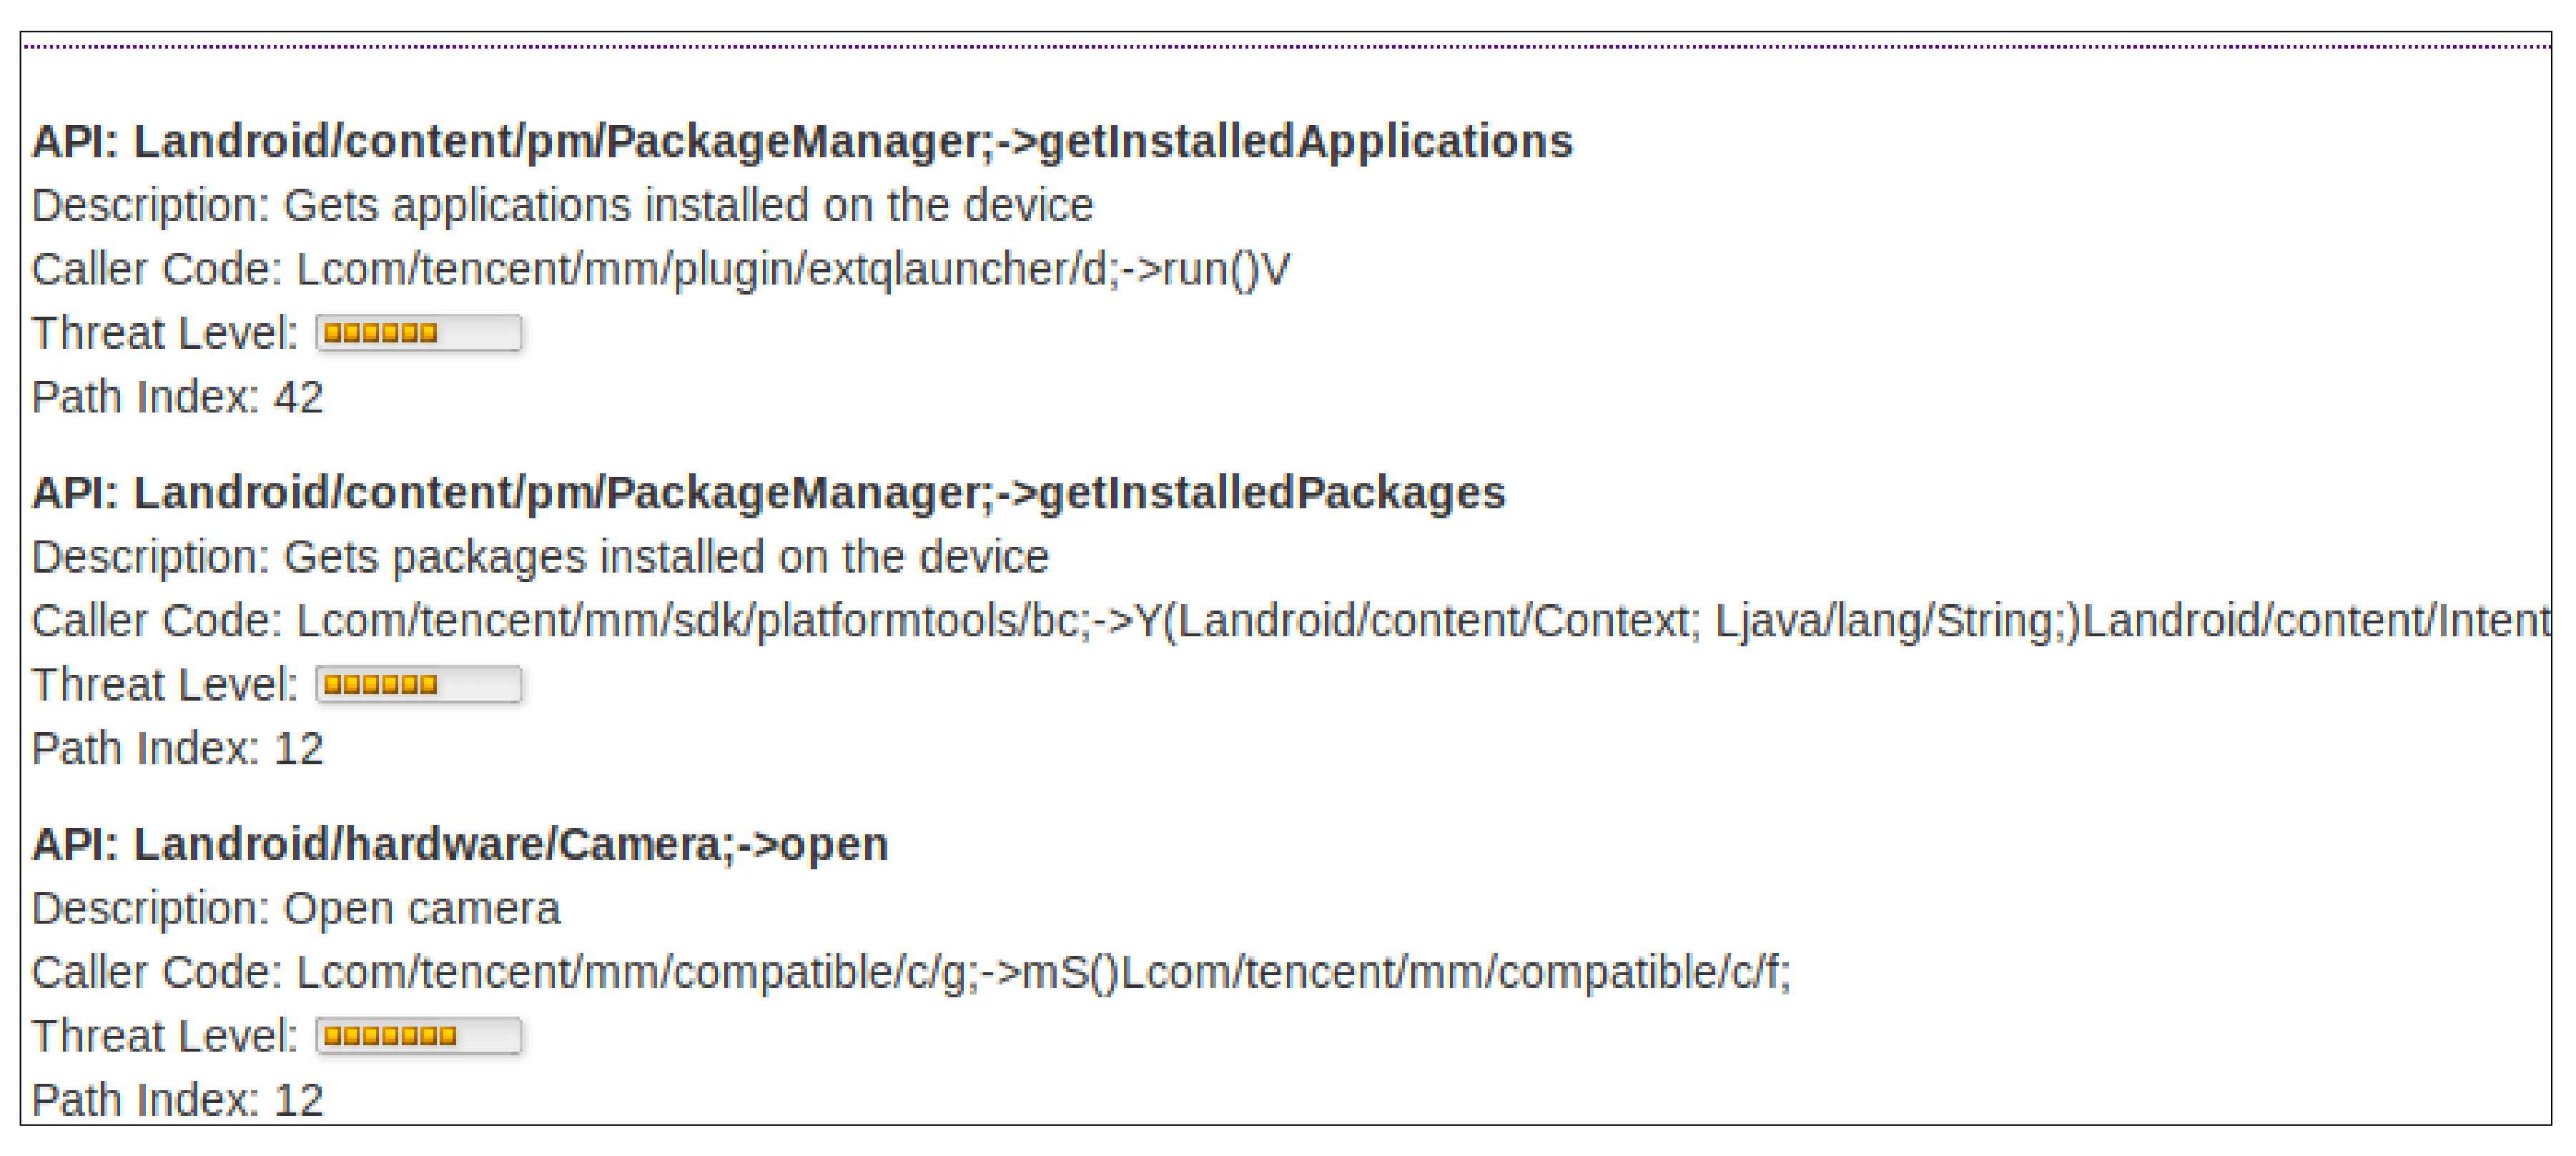The width and height of the screenshot is (2576, 1156).
Task: Click Path Index under getInstalledPackages entry
Action: (x=177, y=749)
